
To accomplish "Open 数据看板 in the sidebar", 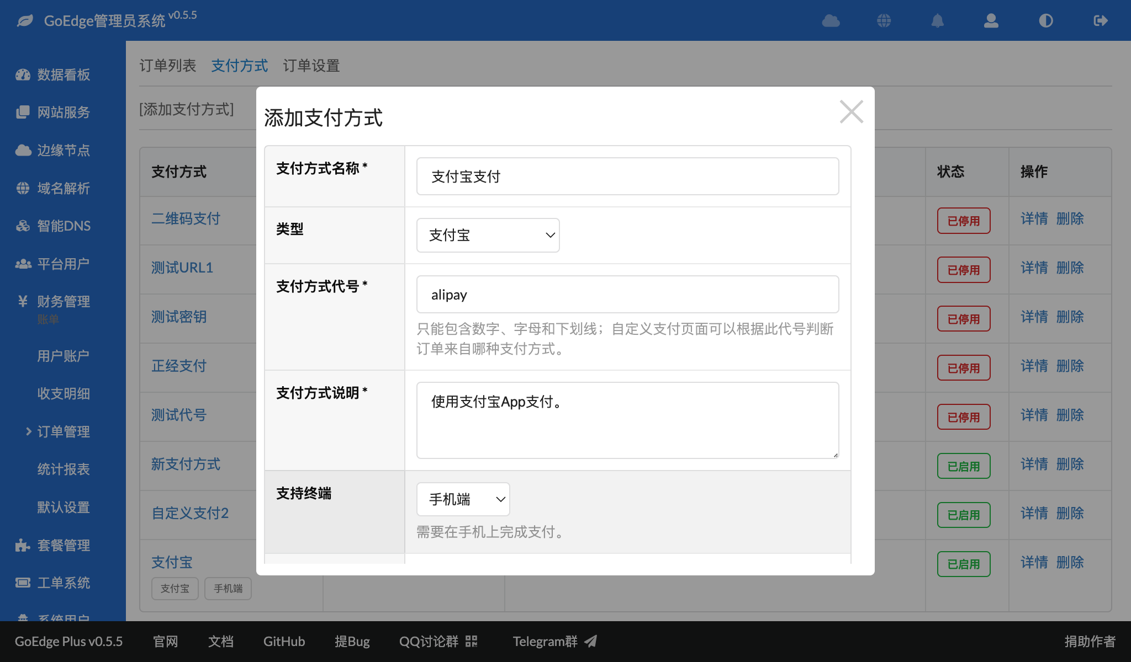I will [64, 75].
